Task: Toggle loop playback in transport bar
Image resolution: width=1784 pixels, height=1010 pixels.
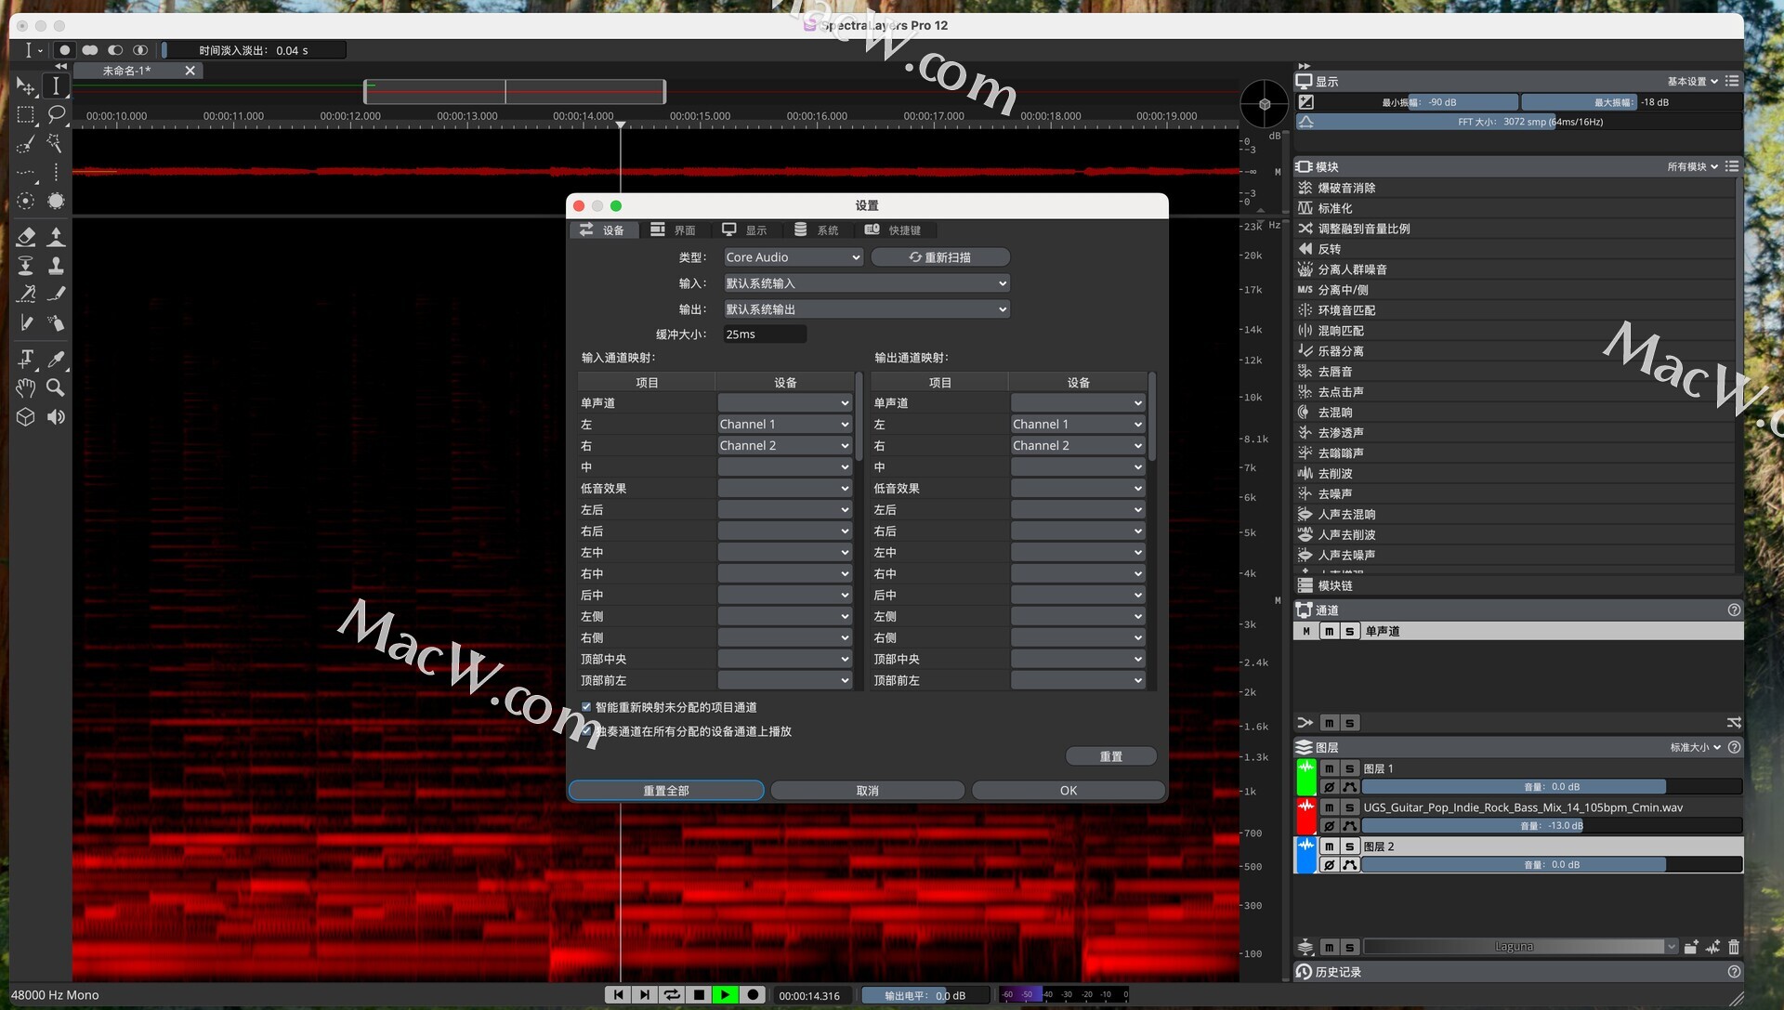Action: click(672, 994)
